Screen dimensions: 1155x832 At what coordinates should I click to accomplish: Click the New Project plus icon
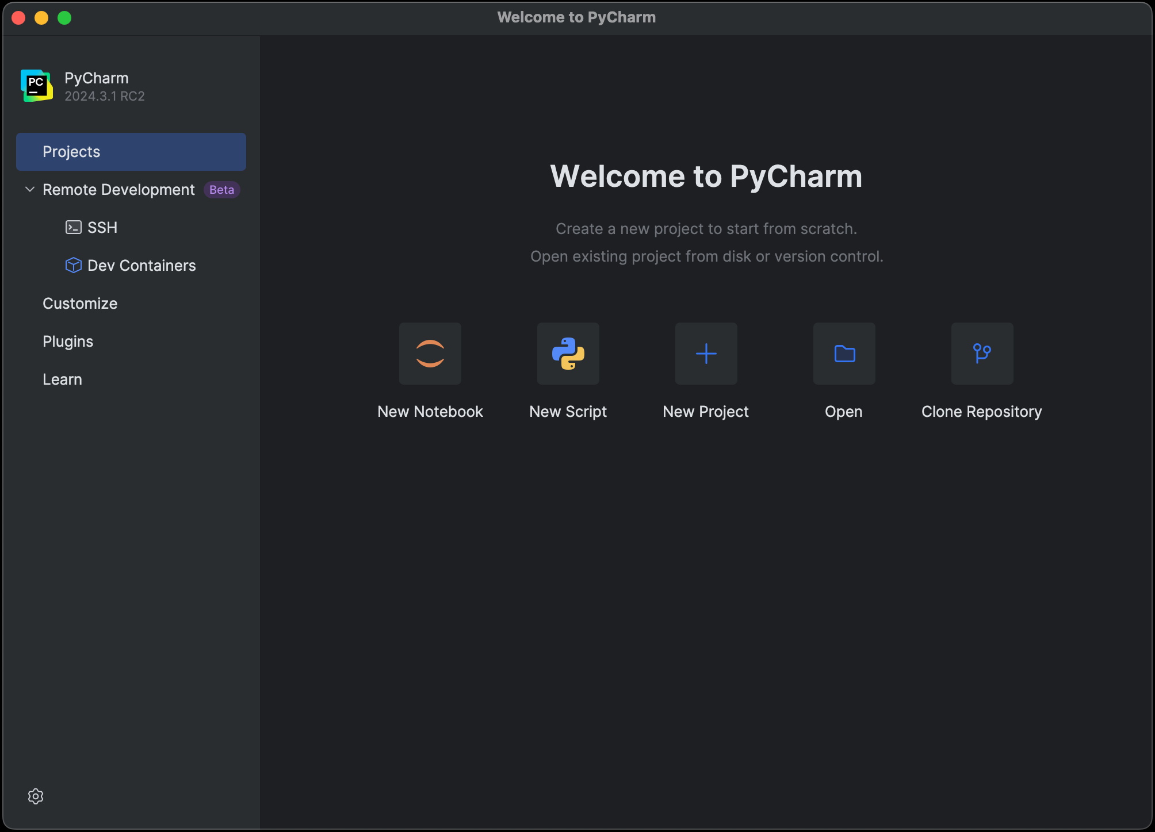point(706,354)
